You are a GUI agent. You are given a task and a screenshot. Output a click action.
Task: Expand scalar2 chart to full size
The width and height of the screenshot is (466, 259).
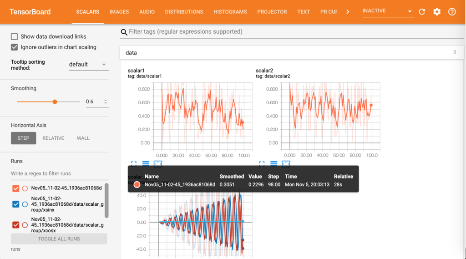[x=262, y=163]
